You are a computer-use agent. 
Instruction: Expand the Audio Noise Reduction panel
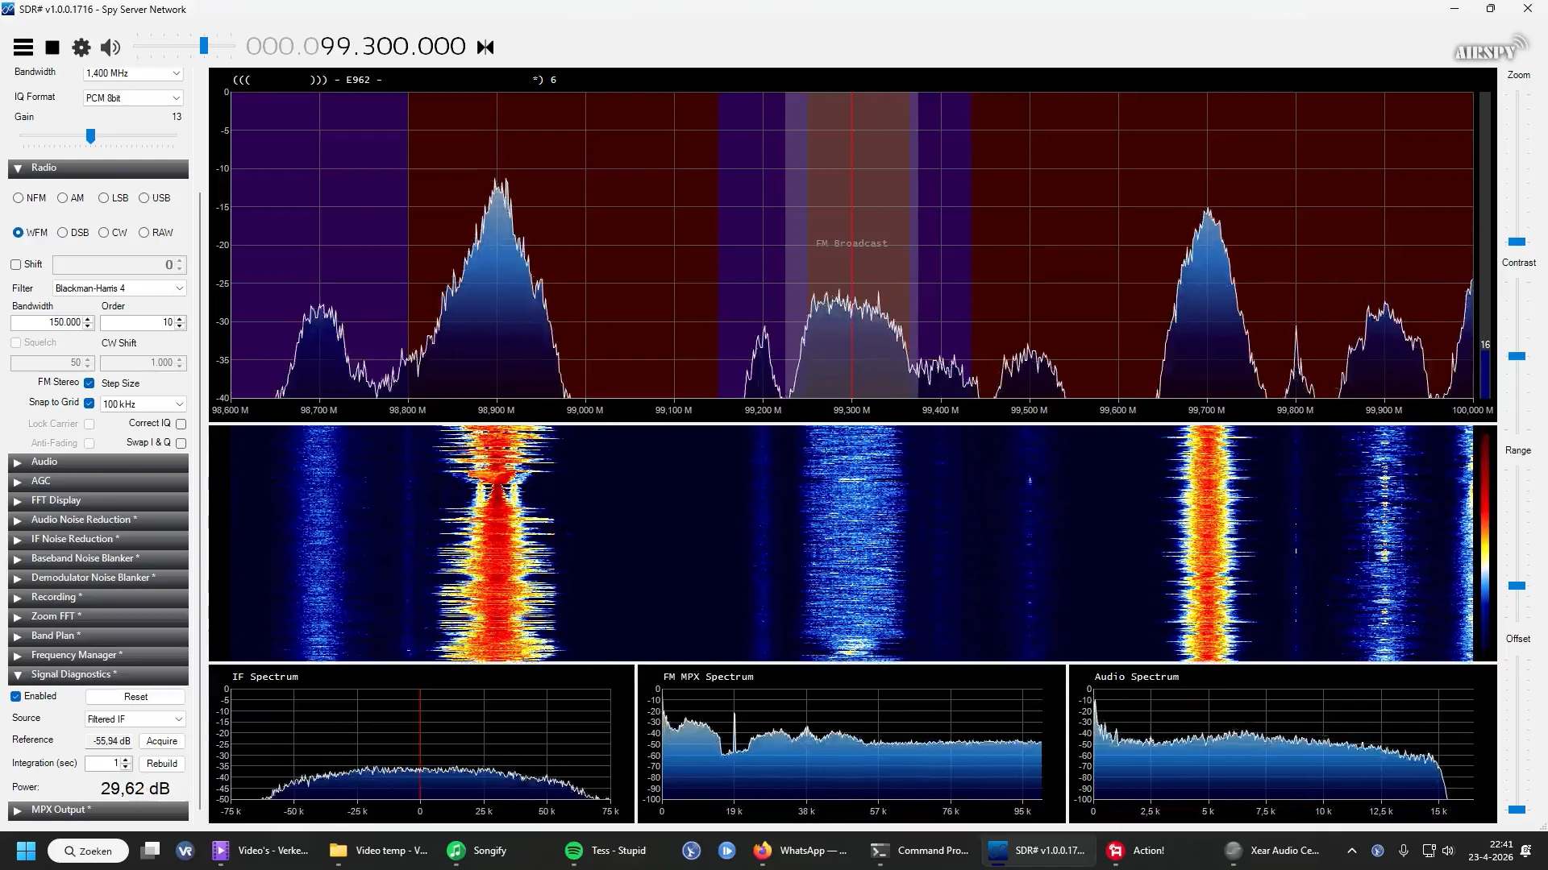(x=98, y=520)
